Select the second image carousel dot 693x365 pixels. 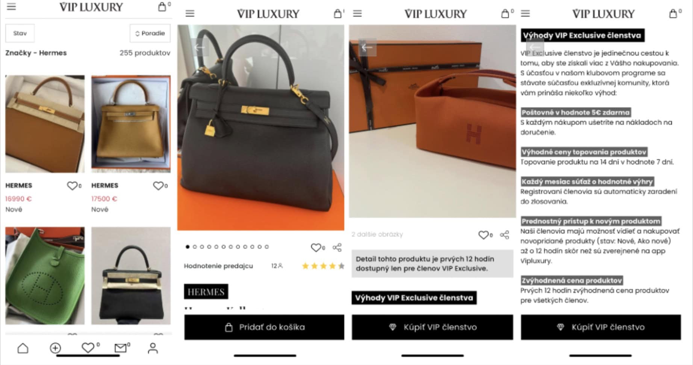[x=195, y=247]
